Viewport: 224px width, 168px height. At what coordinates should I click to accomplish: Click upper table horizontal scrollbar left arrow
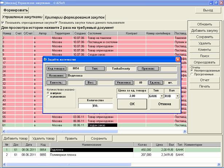(4, 131)
